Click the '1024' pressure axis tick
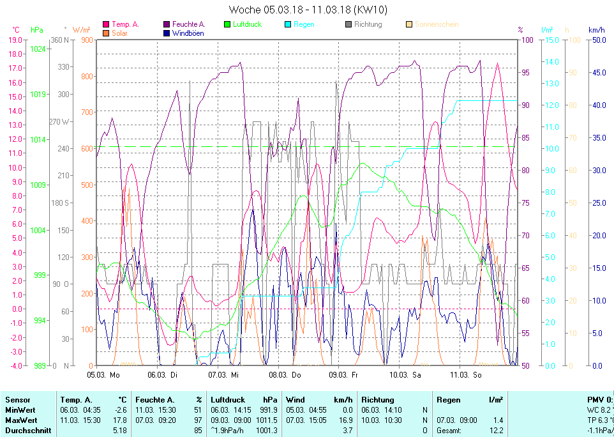This screenshot has width=614, height=437. tap(38, 49)
